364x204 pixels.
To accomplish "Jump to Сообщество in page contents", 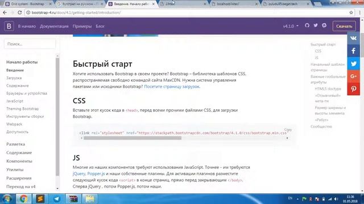I will 321,126.
